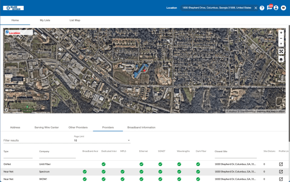Clear the location address field
This screenshot has width=290, height=182.
(x=256, y=8)
